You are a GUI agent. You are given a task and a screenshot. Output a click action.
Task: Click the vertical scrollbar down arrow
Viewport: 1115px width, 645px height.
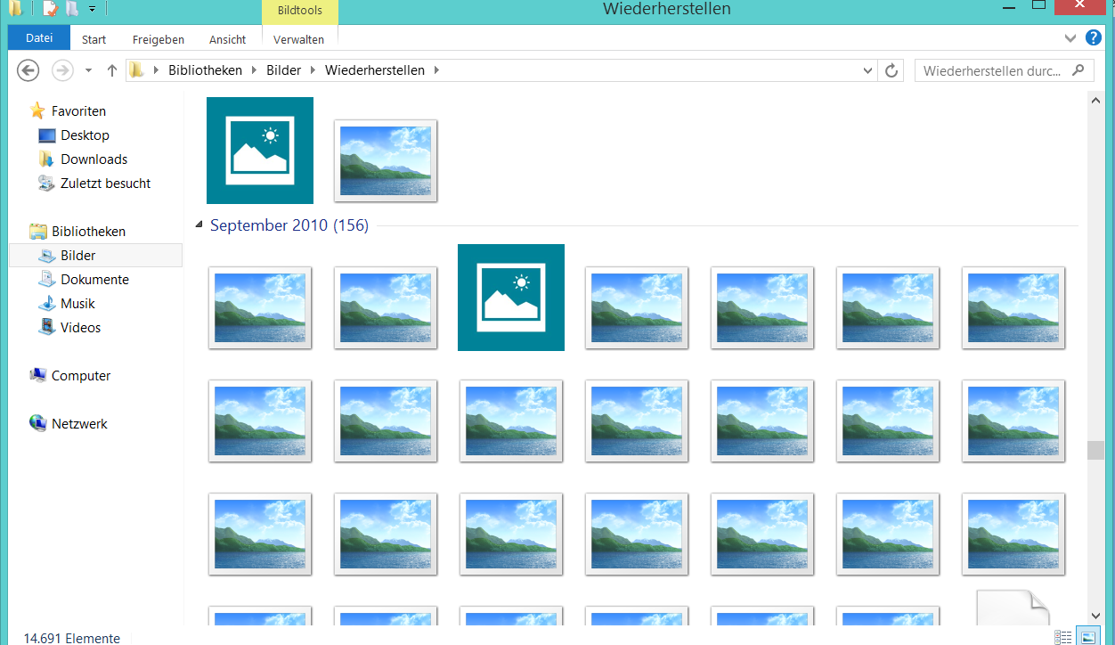pos(1096,616)
